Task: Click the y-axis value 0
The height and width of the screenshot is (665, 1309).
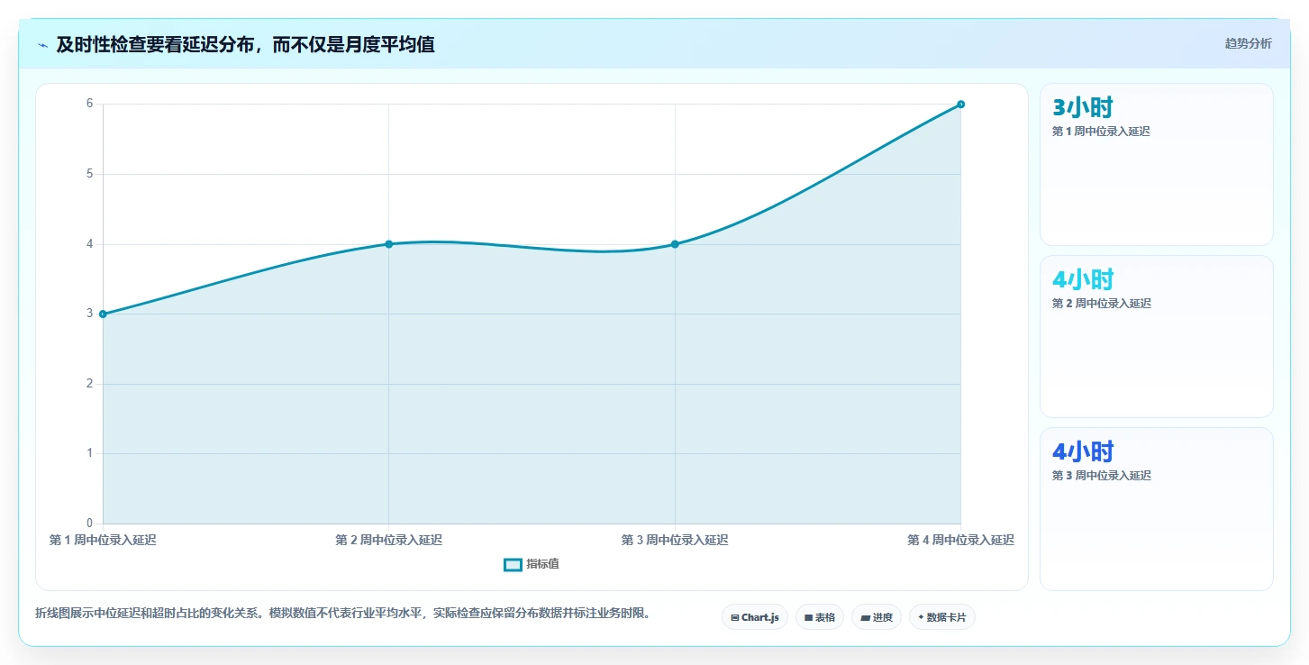Action: click(x=90, y=524)
